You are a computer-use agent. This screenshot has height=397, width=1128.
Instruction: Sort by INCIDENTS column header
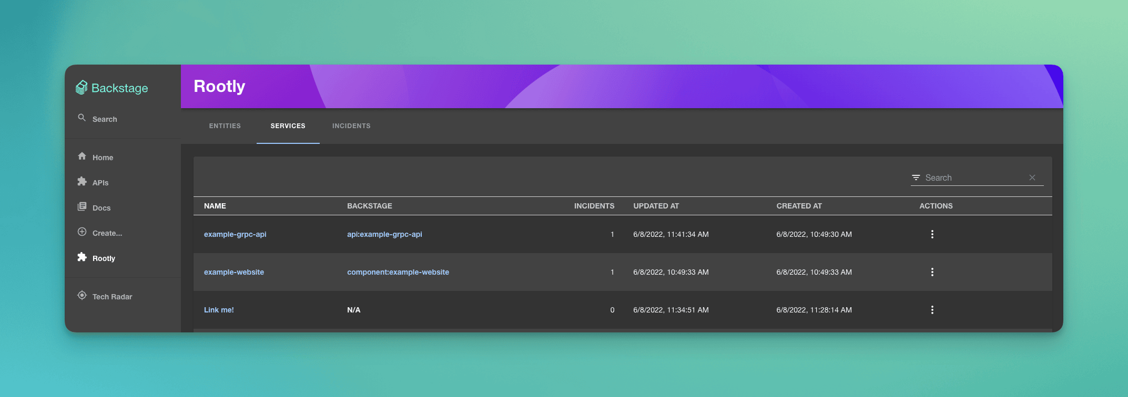(x=594, y=206)
